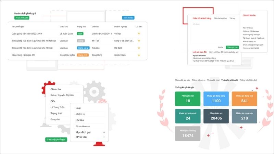Click the blue 'Phiếu ghi đang xử lý' card showing 1100
This screenshot has height=154, width=274.
216,99
